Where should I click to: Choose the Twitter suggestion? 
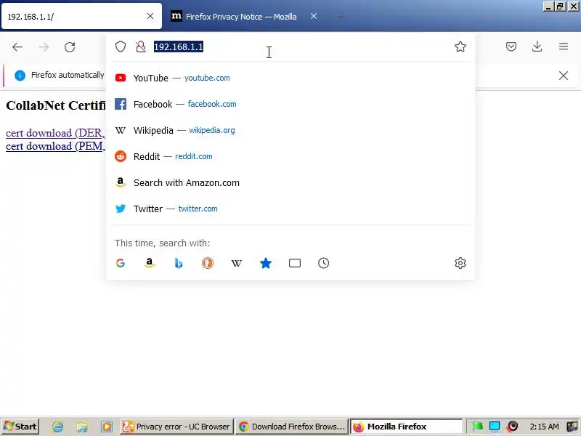[290, 209]
